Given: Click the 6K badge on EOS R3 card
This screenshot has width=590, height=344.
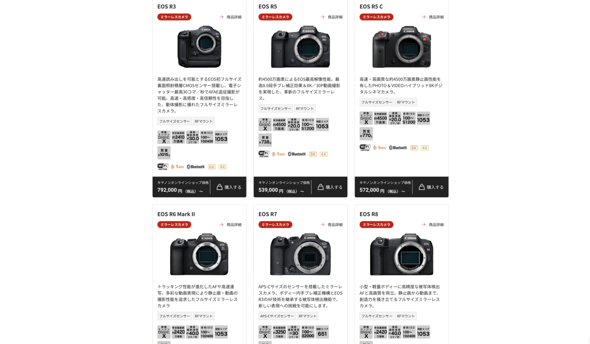Looking at the screenshot, I should pos(212,167).
